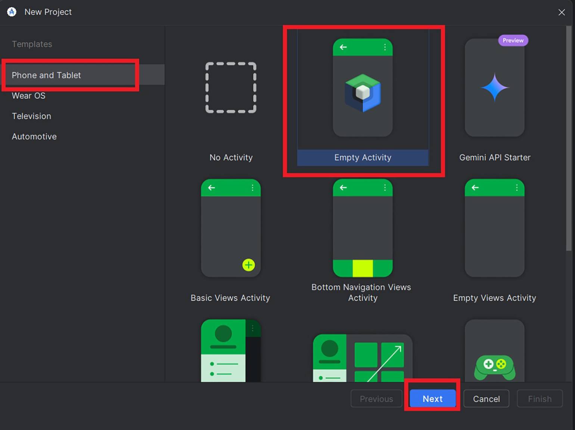Open the Phone and Tablet templates category

pos(82,75)
